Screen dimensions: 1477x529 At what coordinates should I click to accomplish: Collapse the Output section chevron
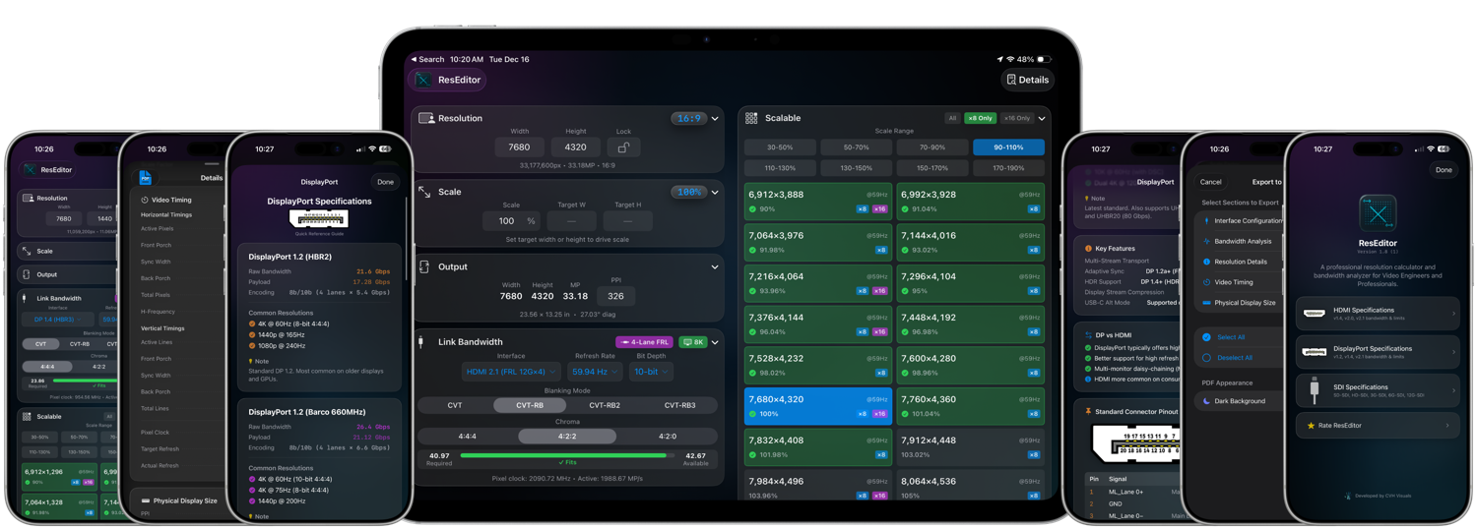[x=715, y=266]
